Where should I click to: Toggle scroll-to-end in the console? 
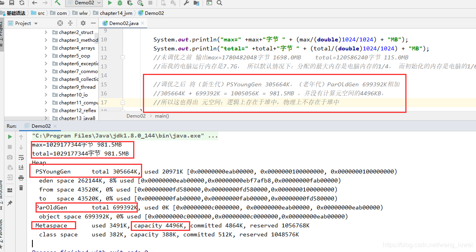pos(21,167)
